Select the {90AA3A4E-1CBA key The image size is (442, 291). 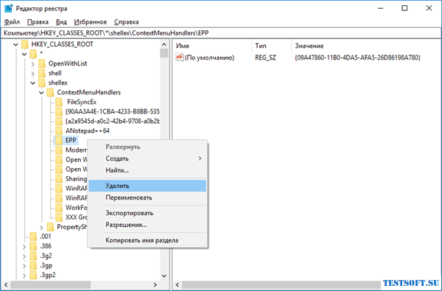coord(113,112)
